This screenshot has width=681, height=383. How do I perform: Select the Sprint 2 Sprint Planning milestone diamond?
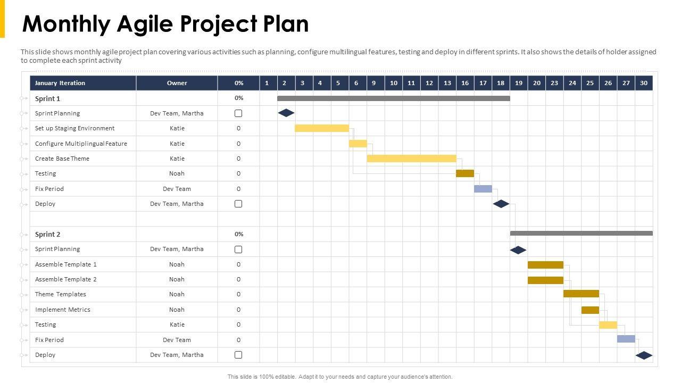518,250
